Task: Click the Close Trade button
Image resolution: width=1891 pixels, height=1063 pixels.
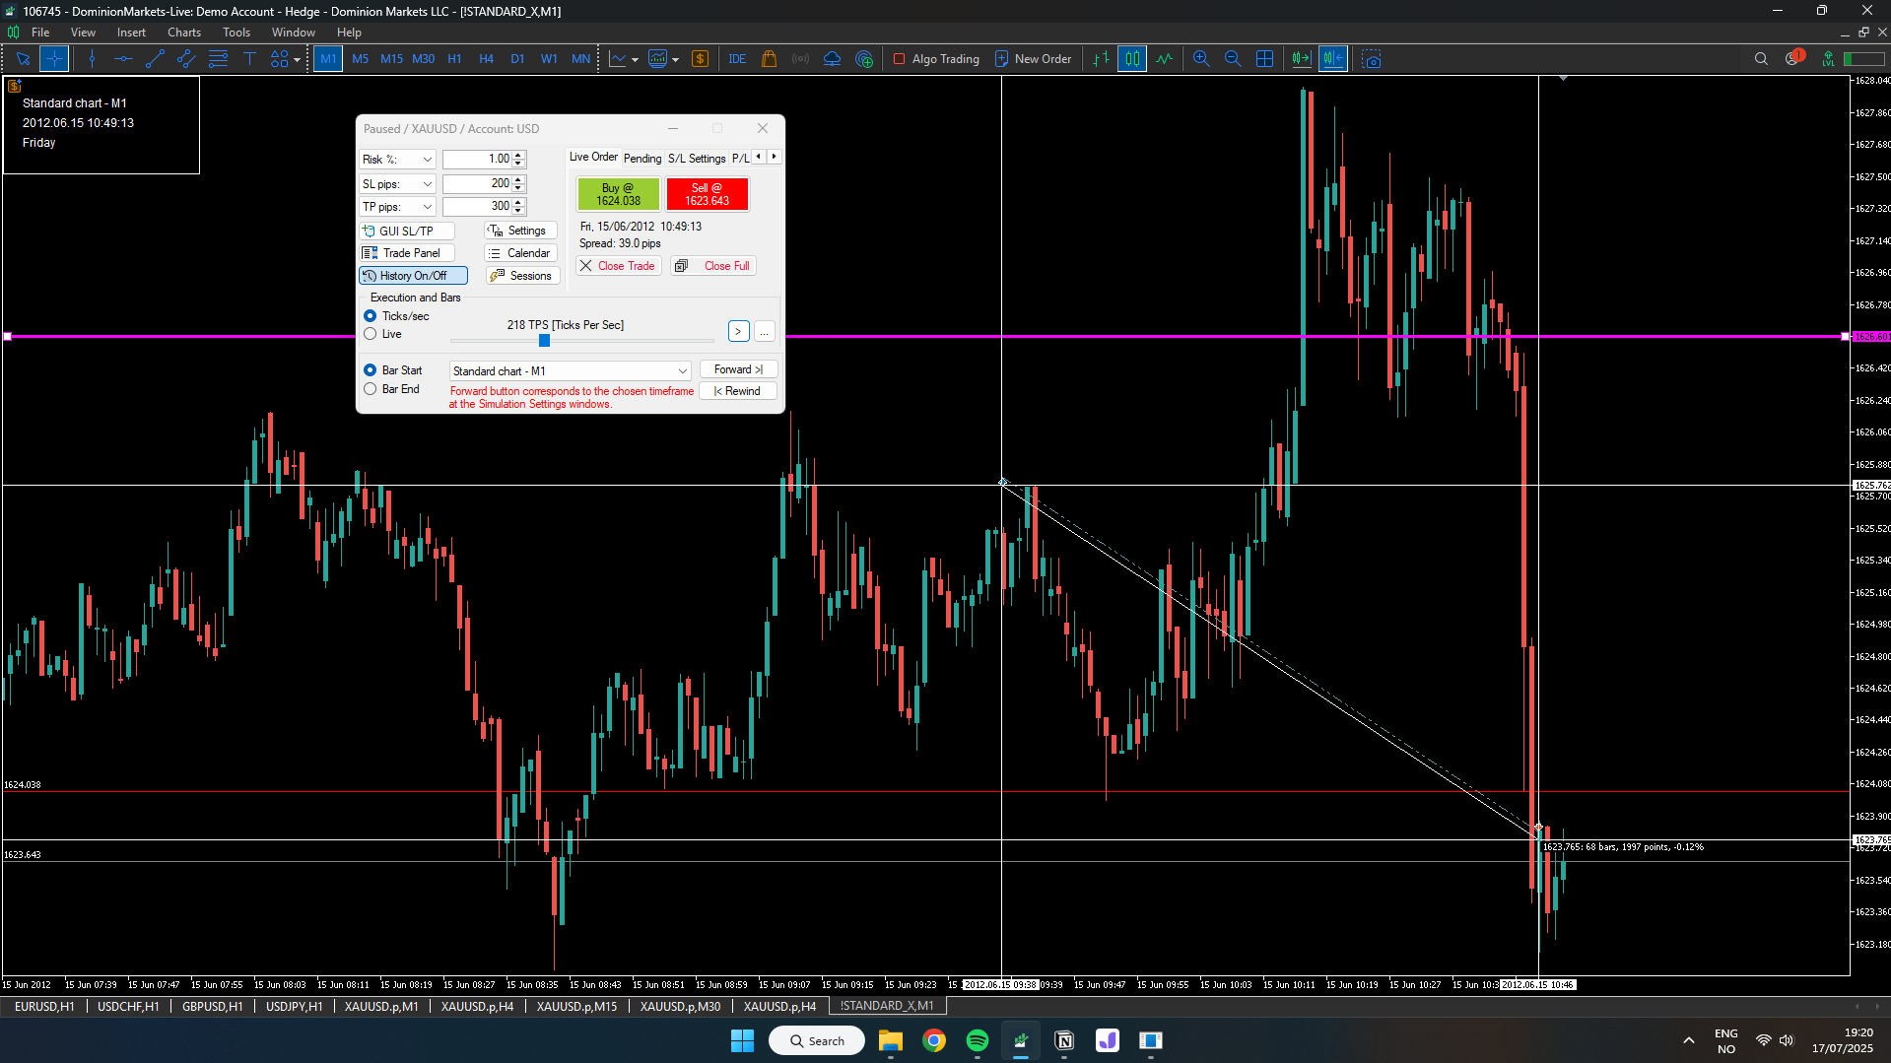Action: click(618, 266)
